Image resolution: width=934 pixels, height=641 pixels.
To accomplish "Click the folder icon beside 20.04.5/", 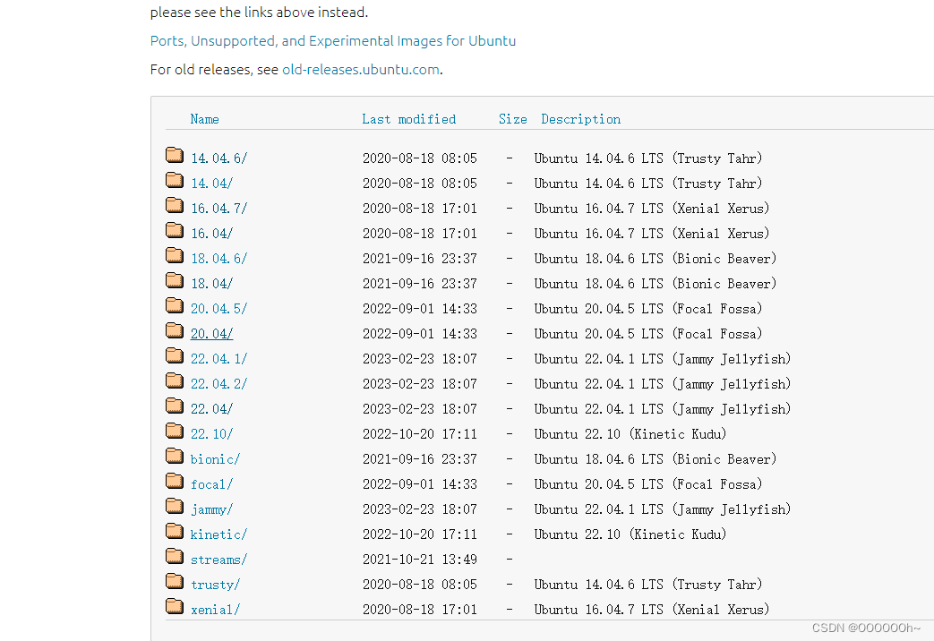I will (x=175, y=306).
